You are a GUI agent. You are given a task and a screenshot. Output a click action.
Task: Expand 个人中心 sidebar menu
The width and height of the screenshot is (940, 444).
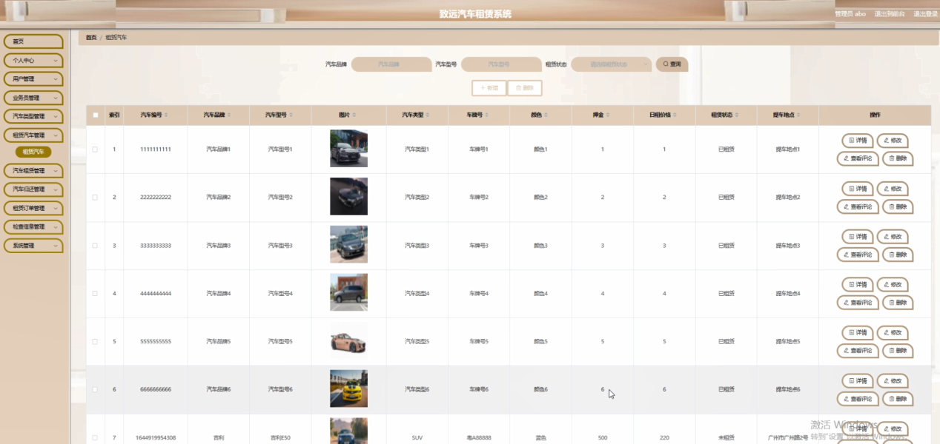pyautogui.click(x=33, y=60)
